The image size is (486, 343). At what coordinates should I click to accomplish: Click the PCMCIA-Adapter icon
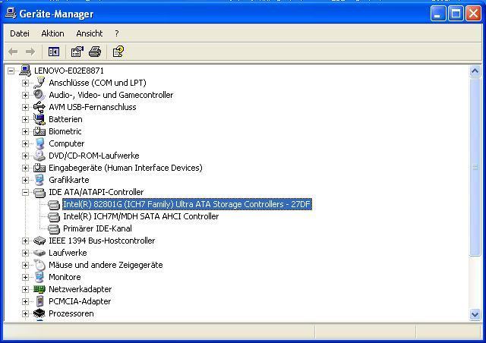[39, 301]
